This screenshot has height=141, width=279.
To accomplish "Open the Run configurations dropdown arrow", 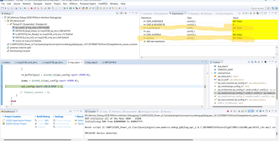I will 74,8.
